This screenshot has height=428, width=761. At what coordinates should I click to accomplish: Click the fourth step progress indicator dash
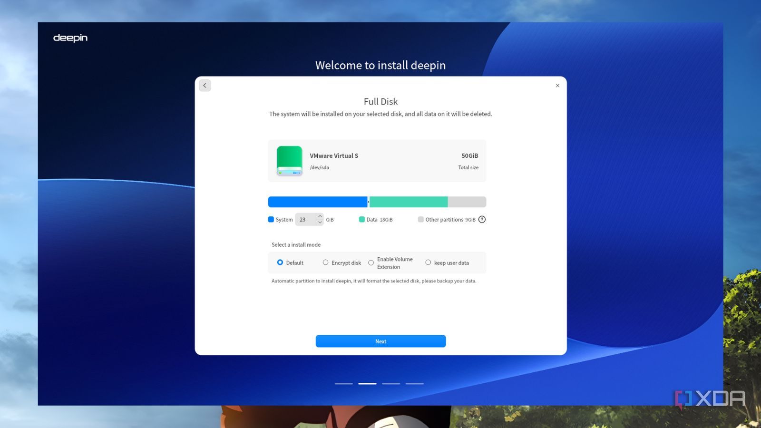point(415,383)
